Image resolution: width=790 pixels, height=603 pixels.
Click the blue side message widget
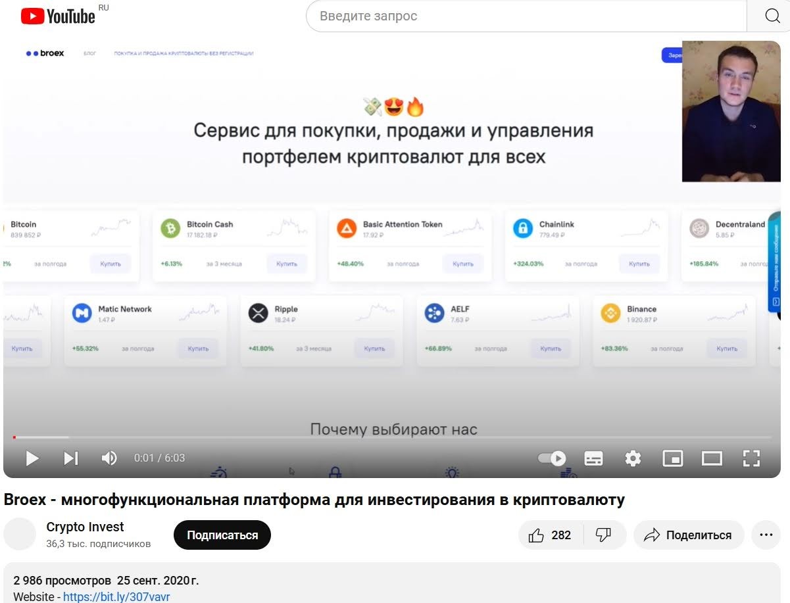775,263
